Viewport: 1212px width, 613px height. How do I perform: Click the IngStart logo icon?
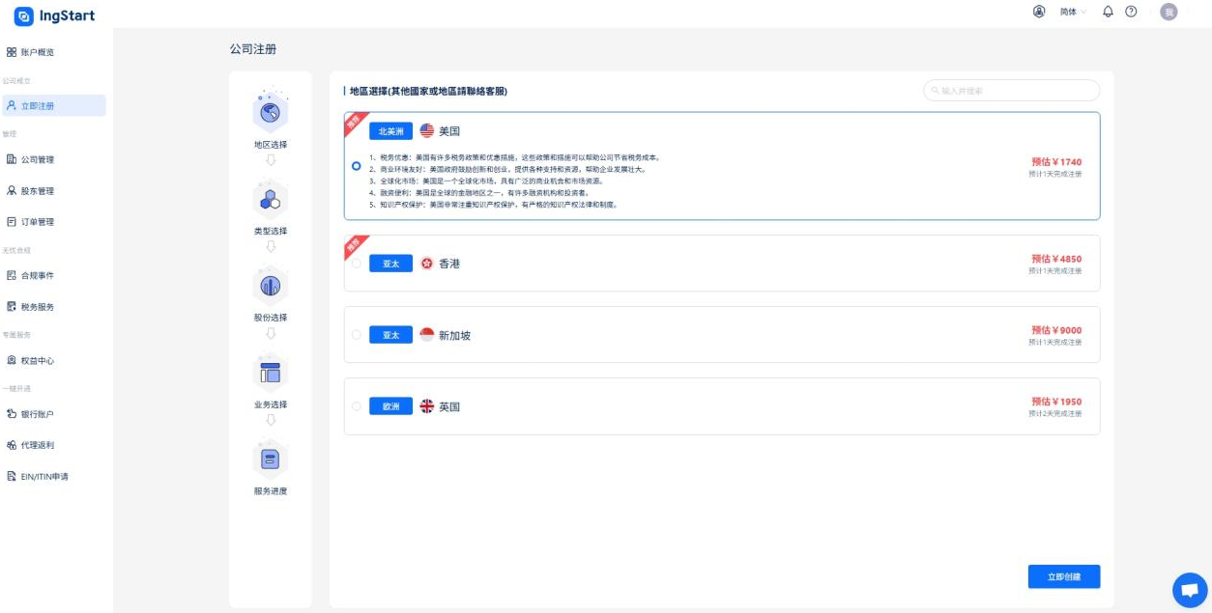(x=23, y=16)
